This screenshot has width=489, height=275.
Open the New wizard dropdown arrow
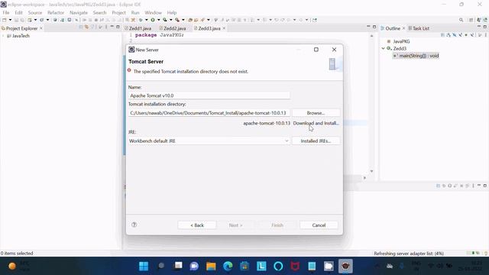coord(10,20)
